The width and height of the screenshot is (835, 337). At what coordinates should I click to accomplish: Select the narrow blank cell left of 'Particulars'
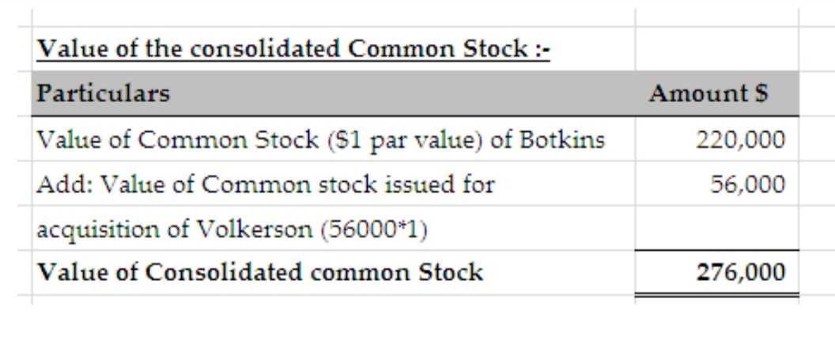(16, 94)
